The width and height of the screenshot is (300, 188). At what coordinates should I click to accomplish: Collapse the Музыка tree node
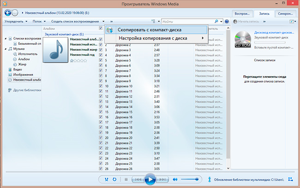(6, 49)
